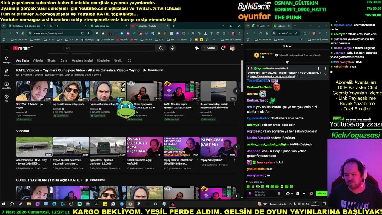Open Kick chat settings gear
Viewport: 382px width, 215px height.
click(304, 193)
